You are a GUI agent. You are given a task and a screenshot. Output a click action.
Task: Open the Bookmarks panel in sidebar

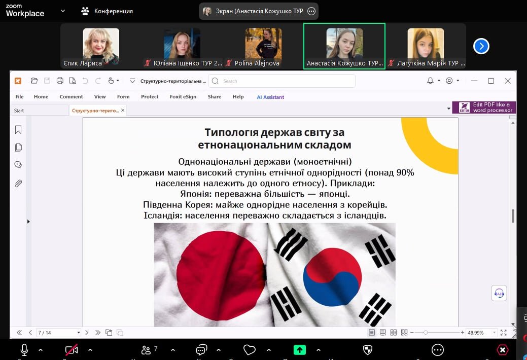[x=18, y=130]
